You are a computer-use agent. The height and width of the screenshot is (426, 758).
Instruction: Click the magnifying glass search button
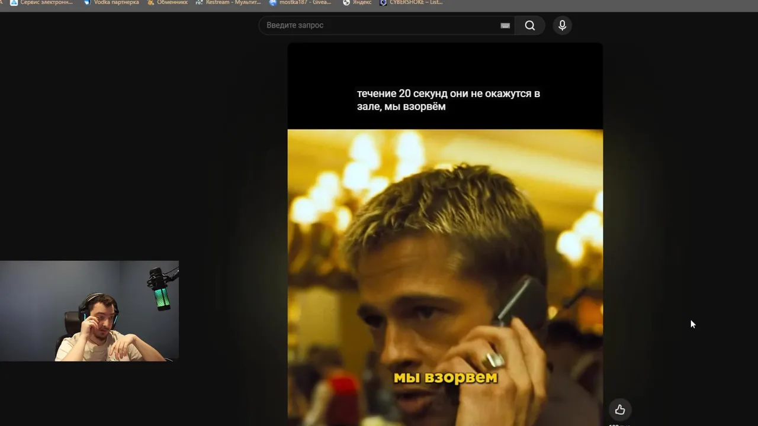coord(530,25)
